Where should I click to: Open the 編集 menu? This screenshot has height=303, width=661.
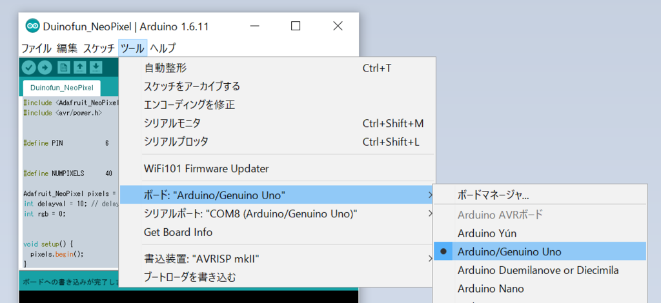[67, 48]
